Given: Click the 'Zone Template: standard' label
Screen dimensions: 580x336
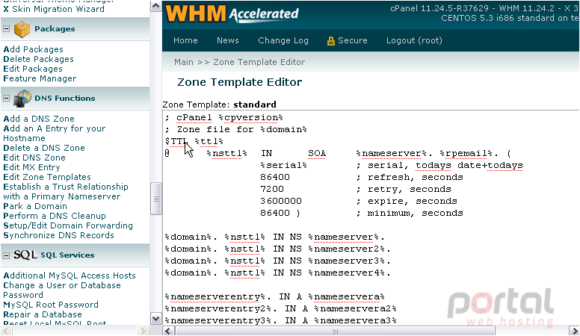Looking at the screenshot, I should [x=219, y=105].
